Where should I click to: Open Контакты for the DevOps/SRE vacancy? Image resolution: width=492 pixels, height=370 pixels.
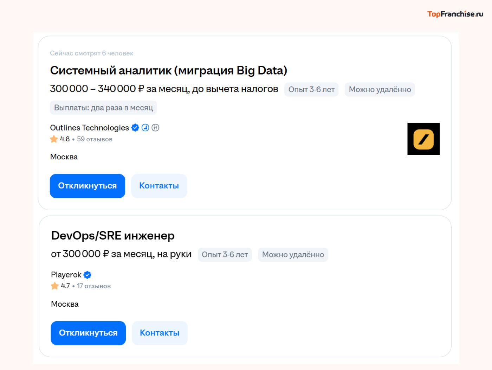point(160,333)
